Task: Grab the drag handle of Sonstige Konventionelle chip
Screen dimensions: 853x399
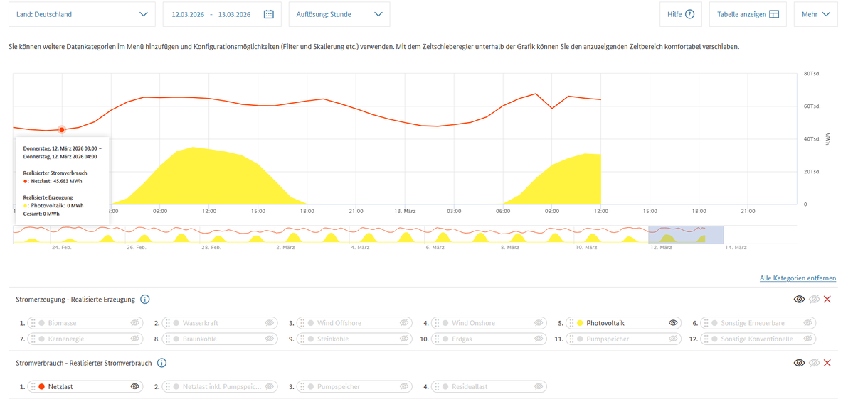Action: tap(706, 339)
